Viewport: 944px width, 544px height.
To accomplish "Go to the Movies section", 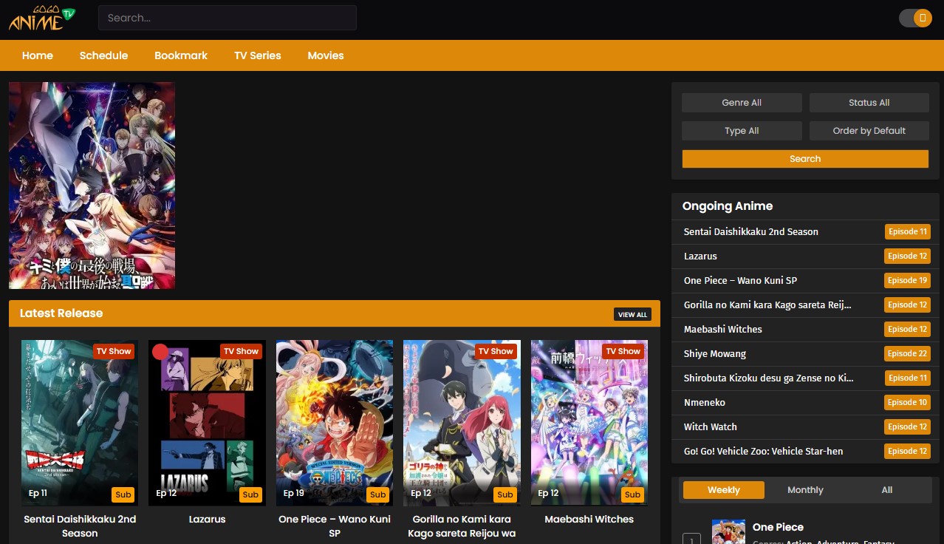I will click(x=326, y=55).
